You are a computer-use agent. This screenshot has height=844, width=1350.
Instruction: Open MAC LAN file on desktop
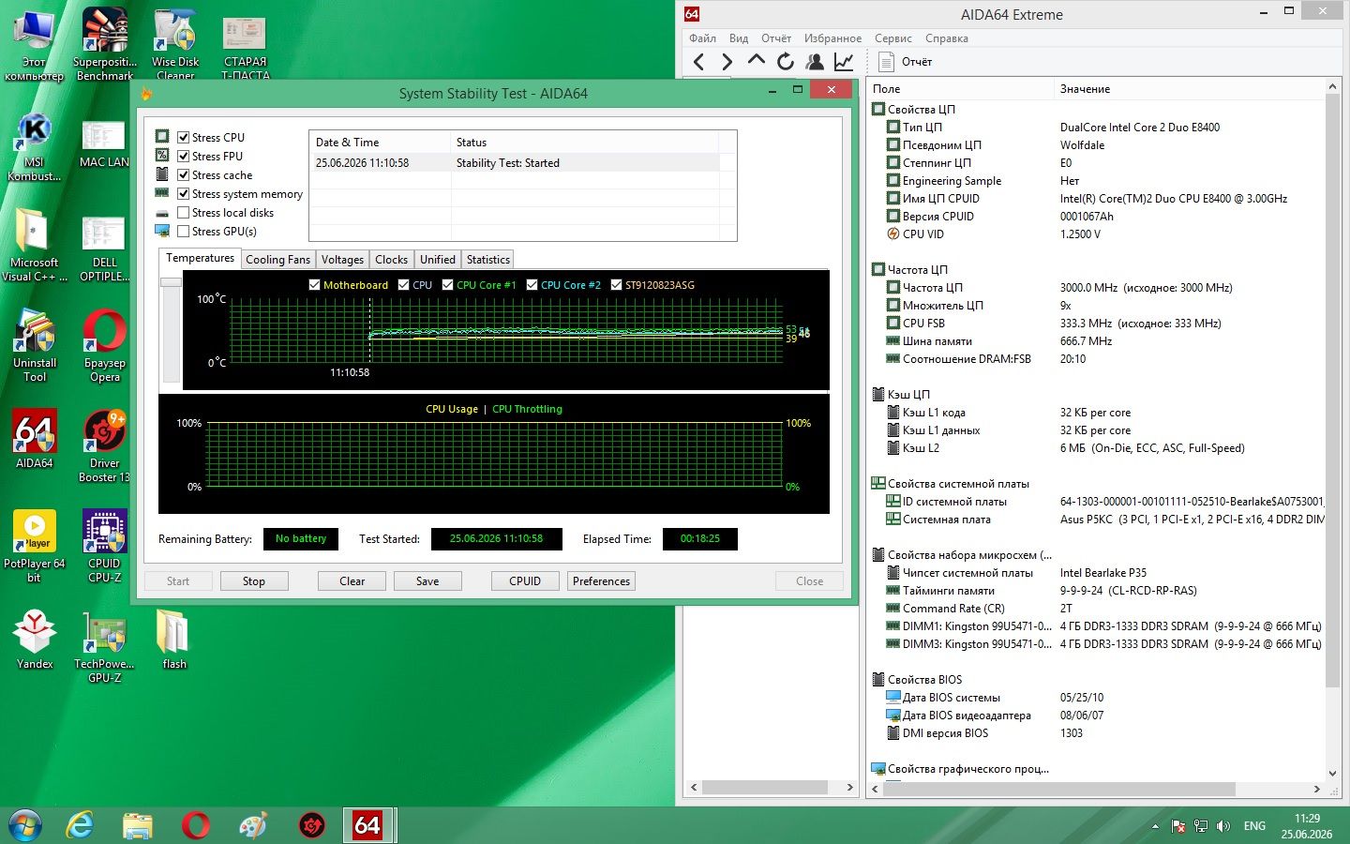tap(104, 143)
